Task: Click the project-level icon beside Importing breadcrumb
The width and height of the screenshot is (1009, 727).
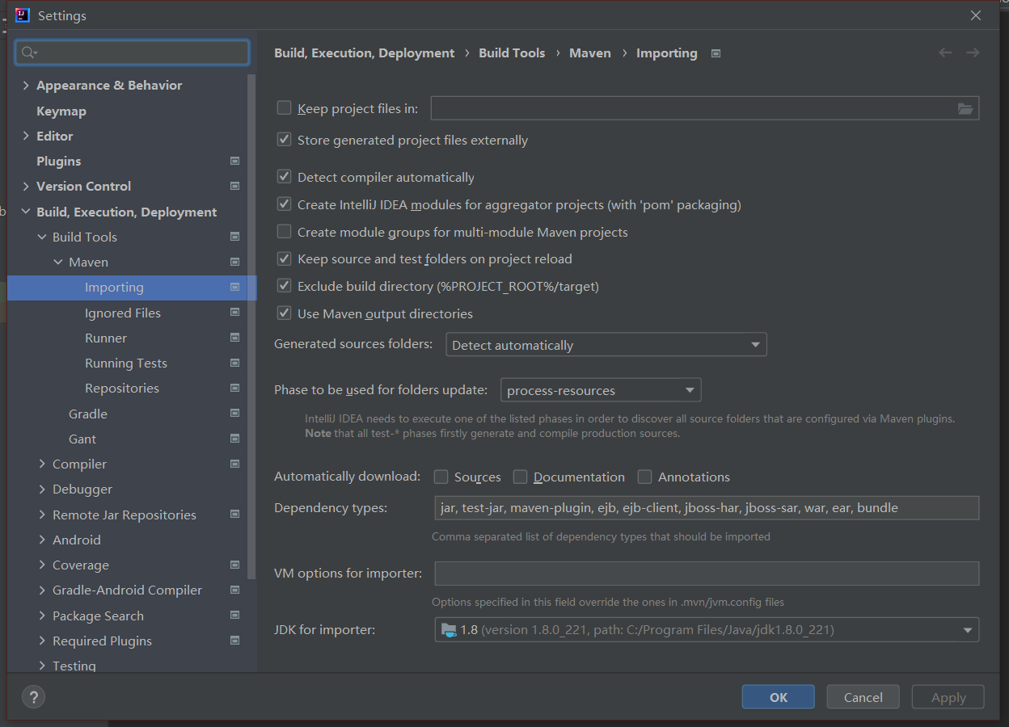Action: click(716, 53)
